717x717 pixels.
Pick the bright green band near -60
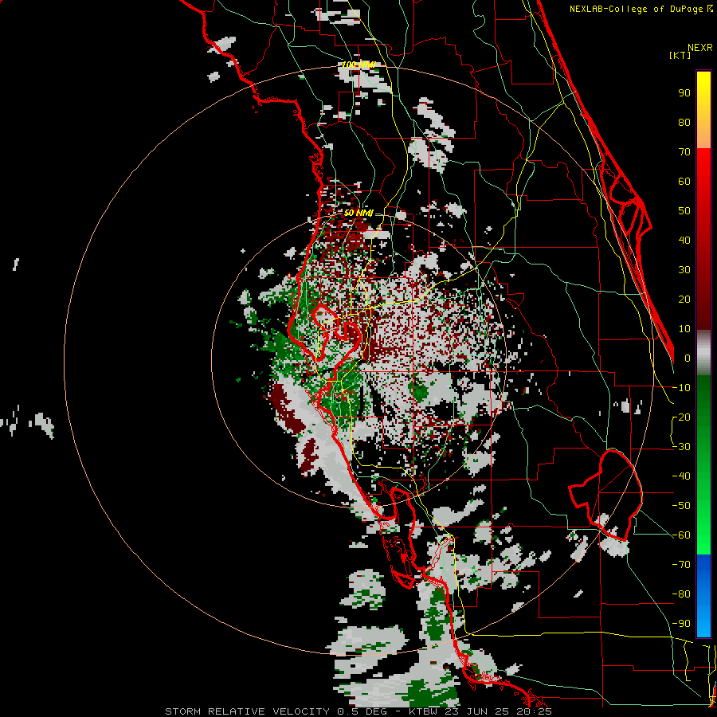coord(703,535)
